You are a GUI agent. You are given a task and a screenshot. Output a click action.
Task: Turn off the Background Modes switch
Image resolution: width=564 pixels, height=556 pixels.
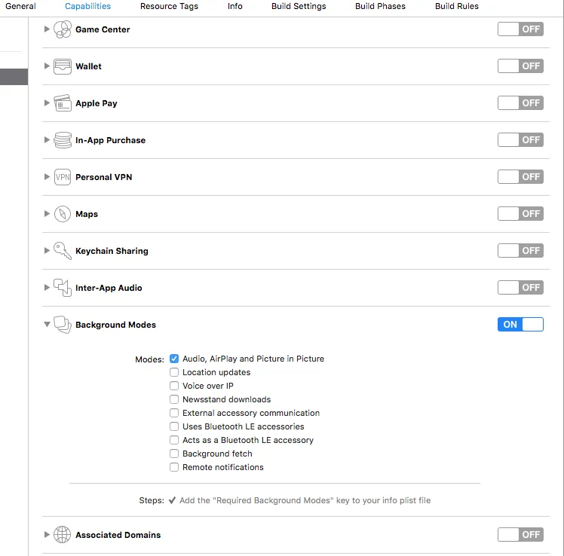tap(520, 325)
